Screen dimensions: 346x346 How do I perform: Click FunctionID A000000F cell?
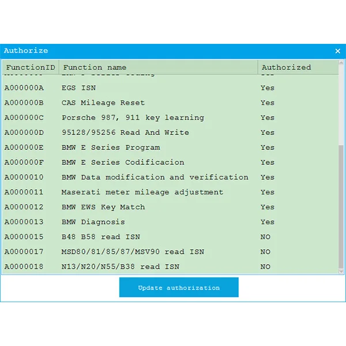coord(24,163)
